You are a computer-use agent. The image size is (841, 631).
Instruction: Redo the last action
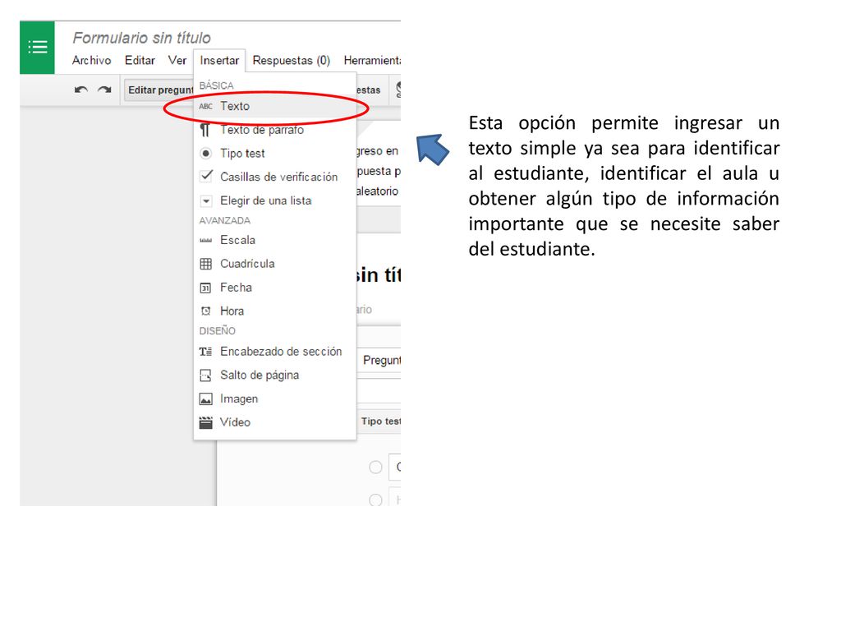pos(104,90)
